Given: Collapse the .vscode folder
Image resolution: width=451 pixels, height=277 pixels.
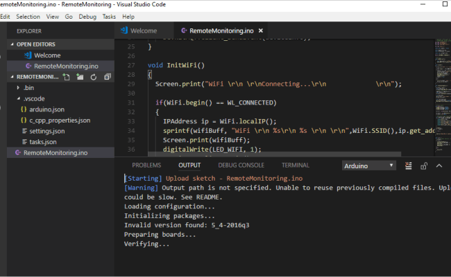Looking at the screenshot, I should coord(19,98).
